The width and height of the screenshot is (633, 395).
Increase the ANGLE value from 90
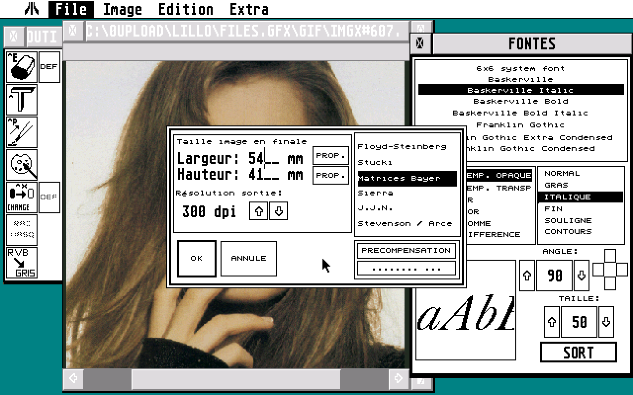[527, 276]
